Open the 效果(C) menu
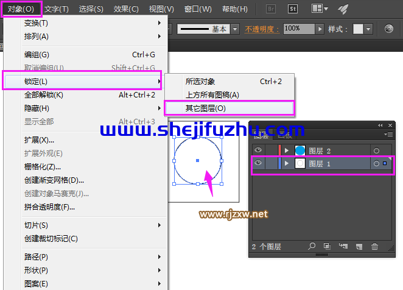 pyautogui.click(x=126, y=9)
